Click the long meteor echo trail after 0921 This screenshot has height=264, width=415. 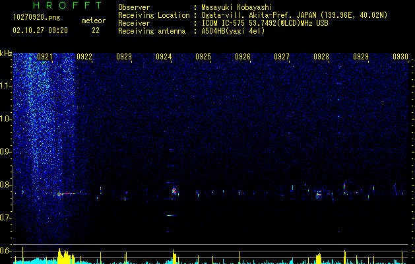(x=67, y=194)
